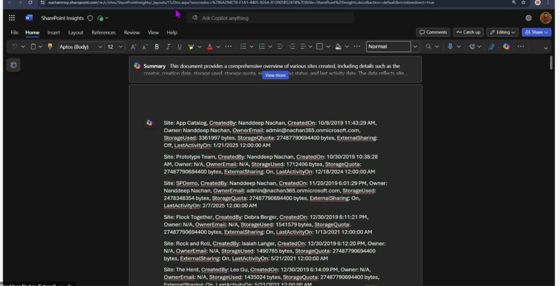The height and width of the screenshot is (286, 560).
Task: Open the File menu
Action: click(x=14, y=32)
